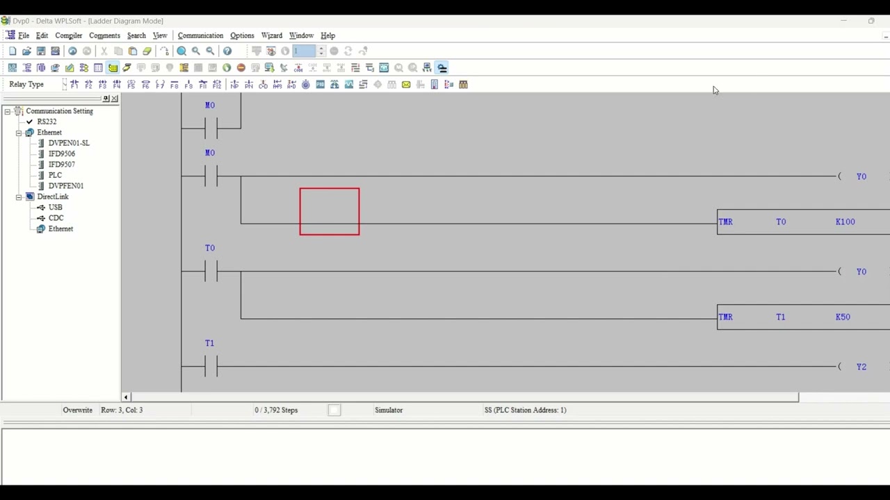Screen dimensions: 890x500
Task: Open the Communication menu
Action: [200, 35]
